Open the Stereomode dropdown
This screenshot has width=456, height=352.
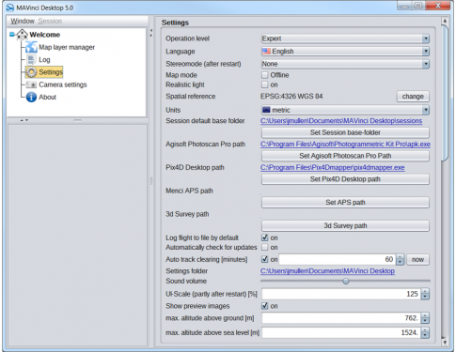click(345, 64)
